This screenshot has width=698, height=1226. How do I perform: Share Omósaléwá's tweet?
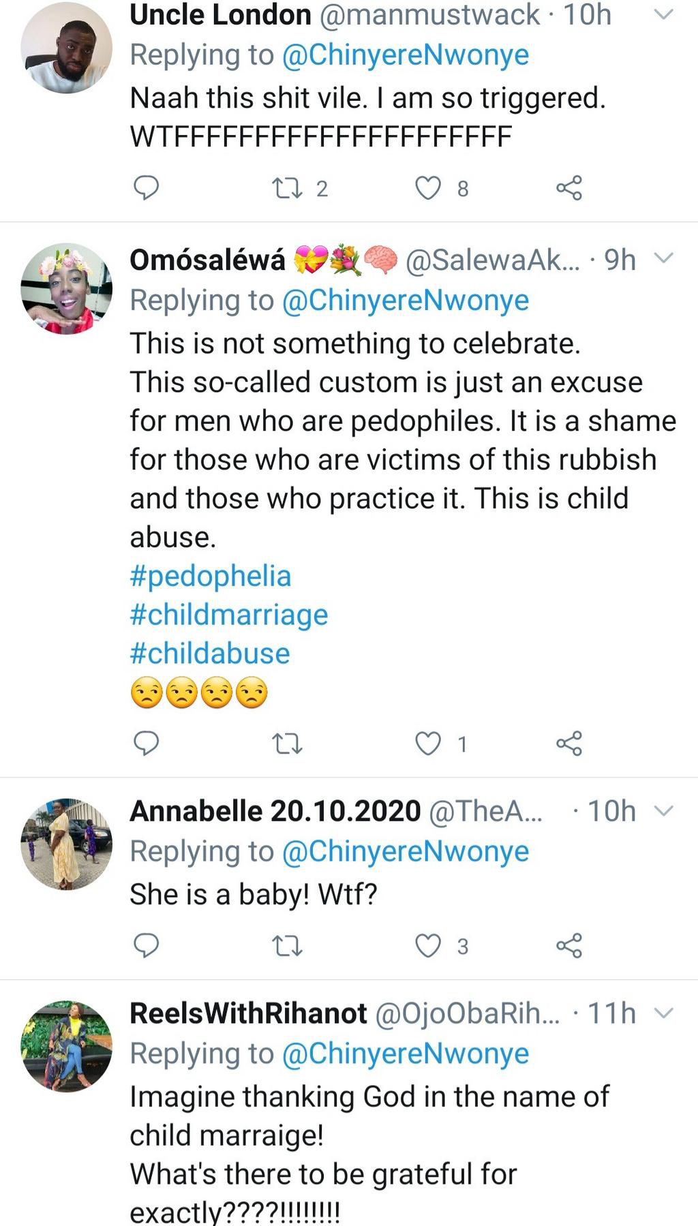(571, 743)
